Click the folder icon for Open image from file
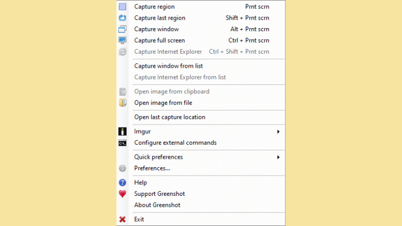This screenshot has height=226, width=402. [123, 103]
